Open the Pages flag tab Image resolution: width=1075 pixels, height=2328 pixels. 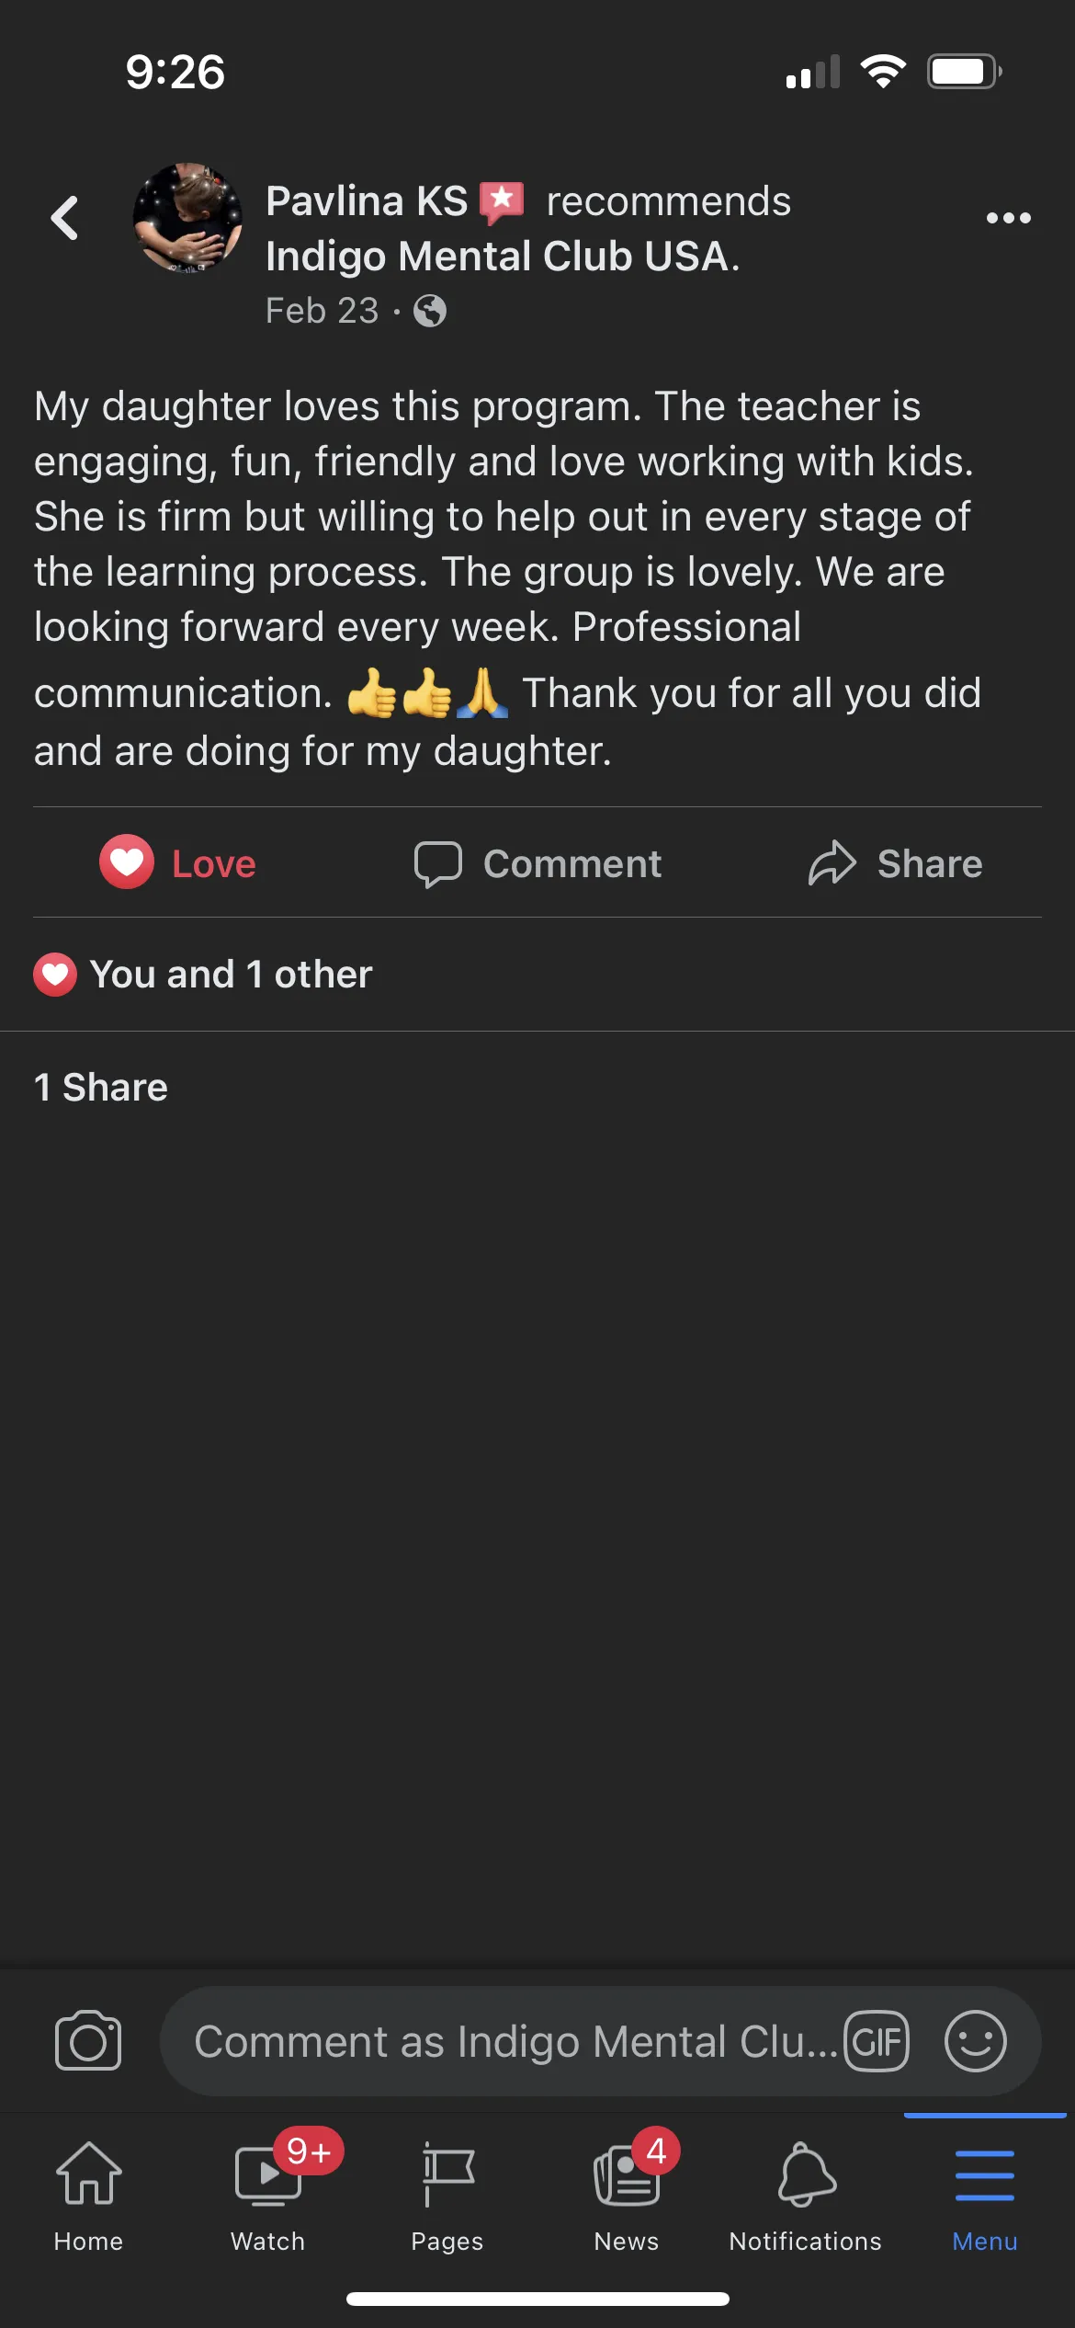click(447, 2197)
